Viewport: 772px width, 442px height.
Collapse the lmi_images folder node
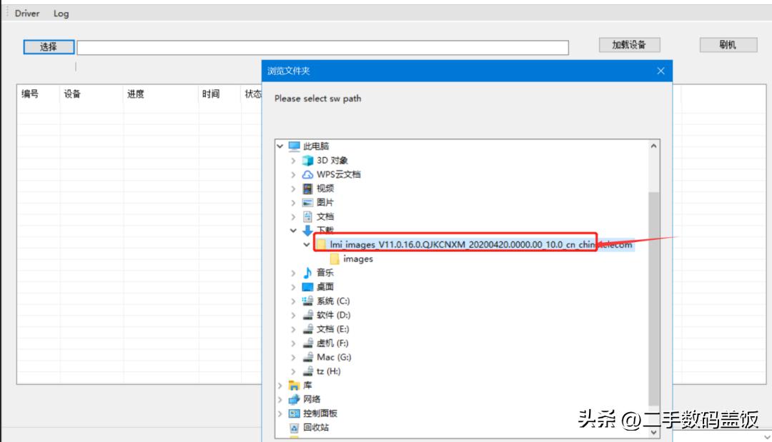pos(307,244)
